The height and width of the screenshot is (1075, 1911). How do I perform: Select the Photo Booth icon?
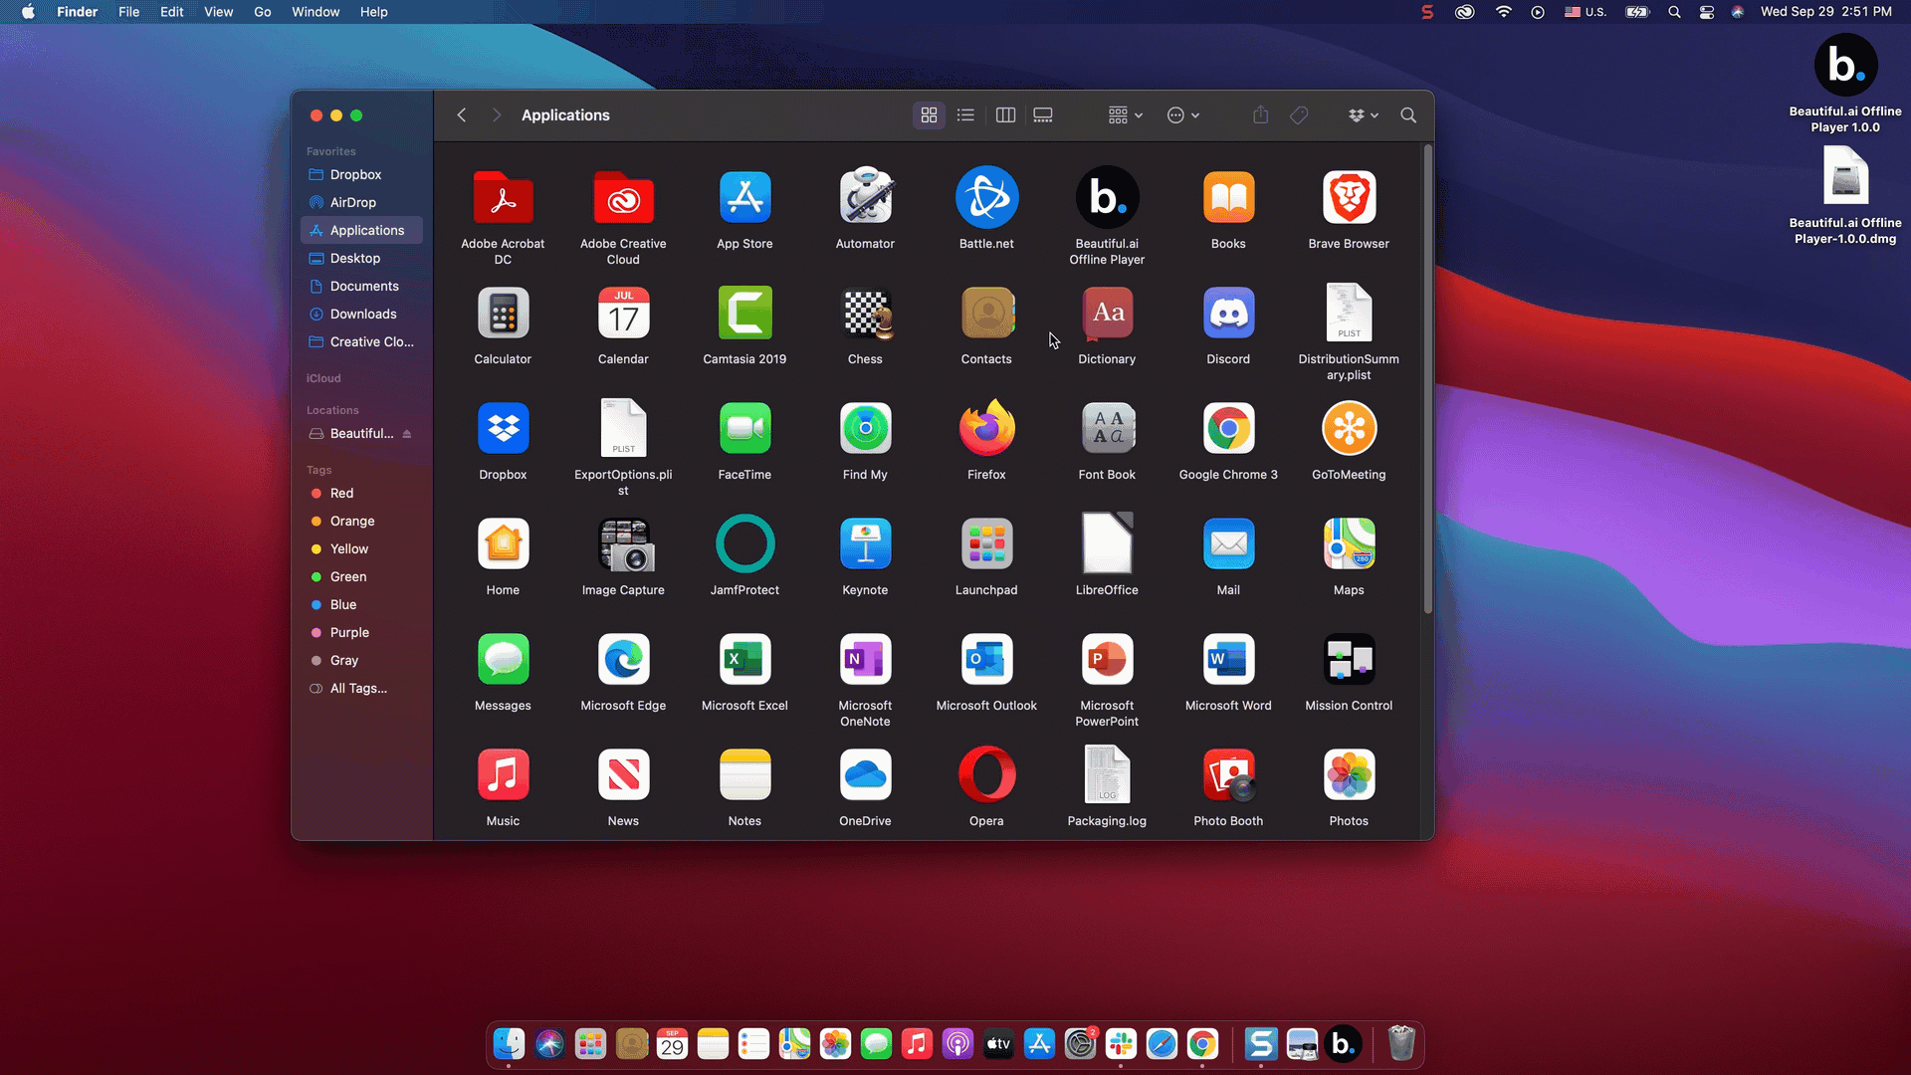click(1228, 774)
